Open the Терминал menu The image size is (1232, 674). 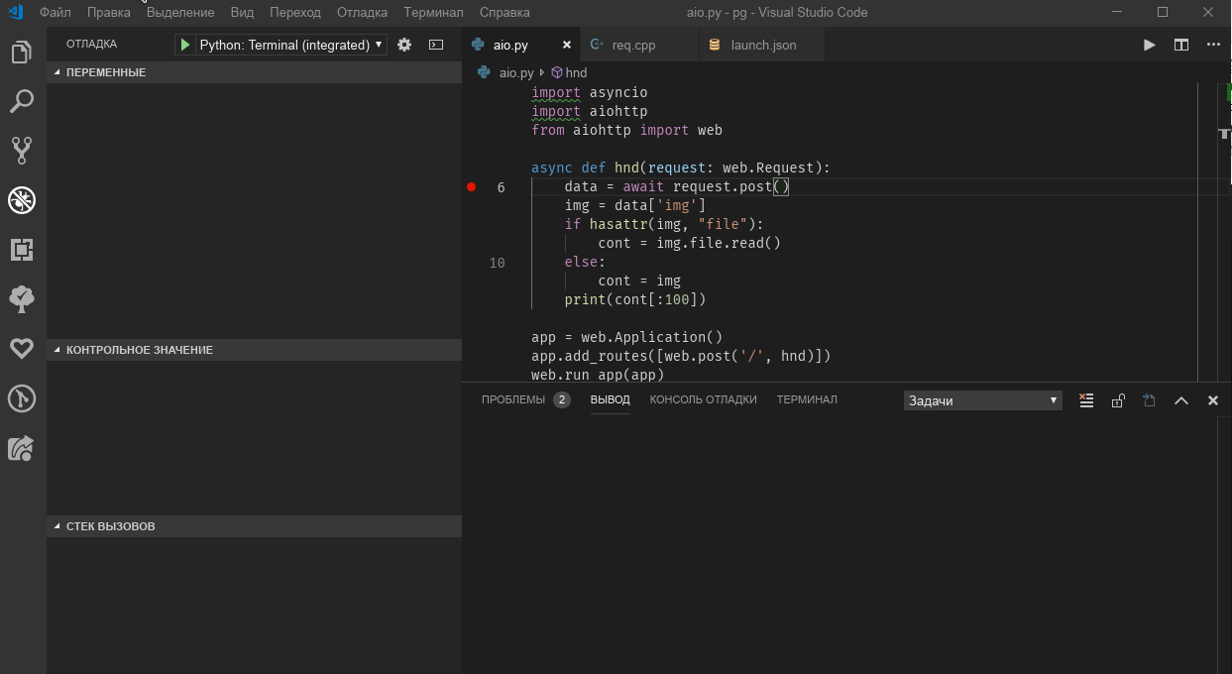pyautogui.click(x=433, y=13)
